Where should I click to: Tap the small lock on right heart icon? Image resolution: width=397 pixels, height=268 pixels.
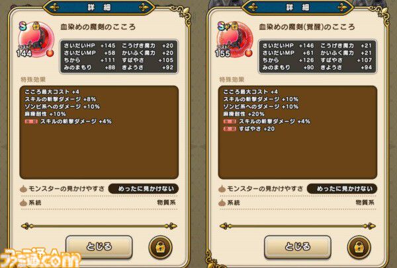coord(235,26)
